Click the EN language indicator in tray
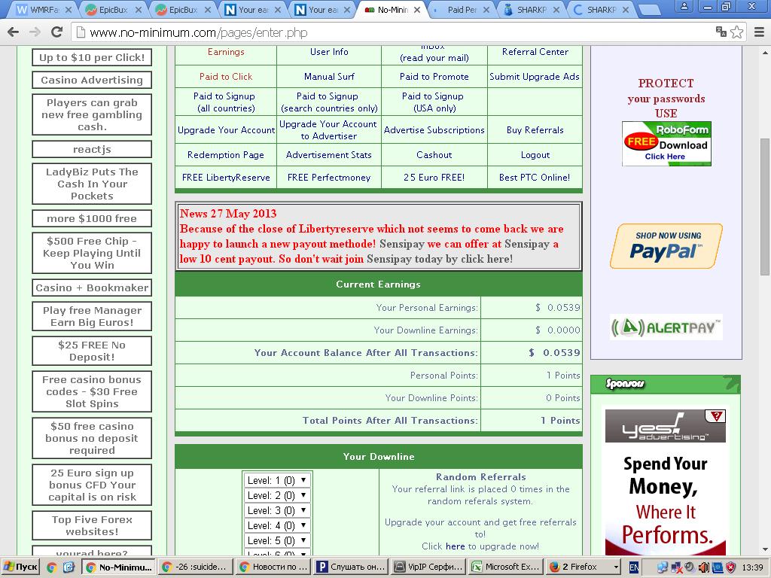Screen dimensions: 771x578 (634, 567)
